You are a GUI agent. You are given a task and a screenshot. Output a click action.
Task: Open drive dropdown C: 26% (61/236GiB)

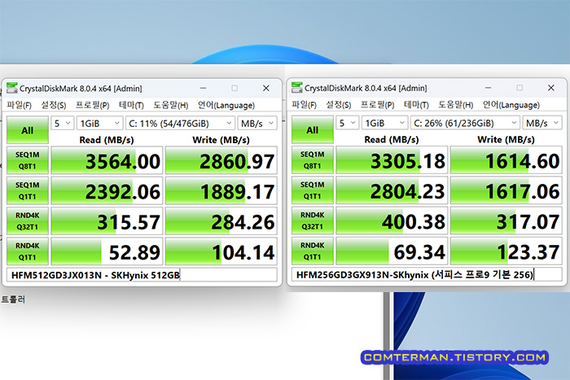point(465,123)
